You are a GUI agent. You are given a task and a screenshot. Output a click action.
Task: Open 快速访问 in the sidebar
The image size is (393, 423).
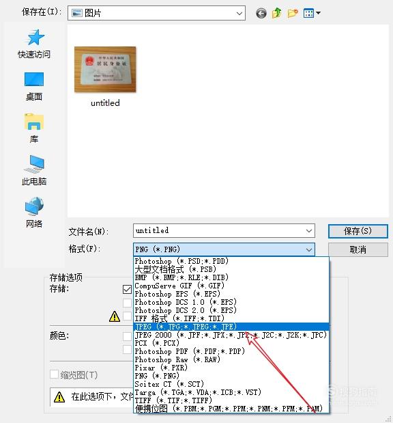tap(34, 44)
